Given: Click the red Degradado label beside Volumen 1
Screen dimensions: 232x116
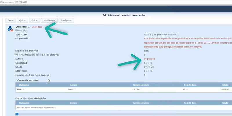Looking at the screenshot, I should point(37,27).
